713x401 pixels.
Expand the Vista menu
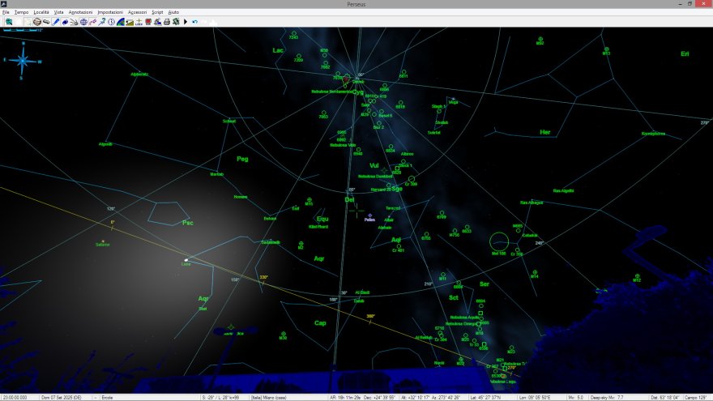coord(58,13)
